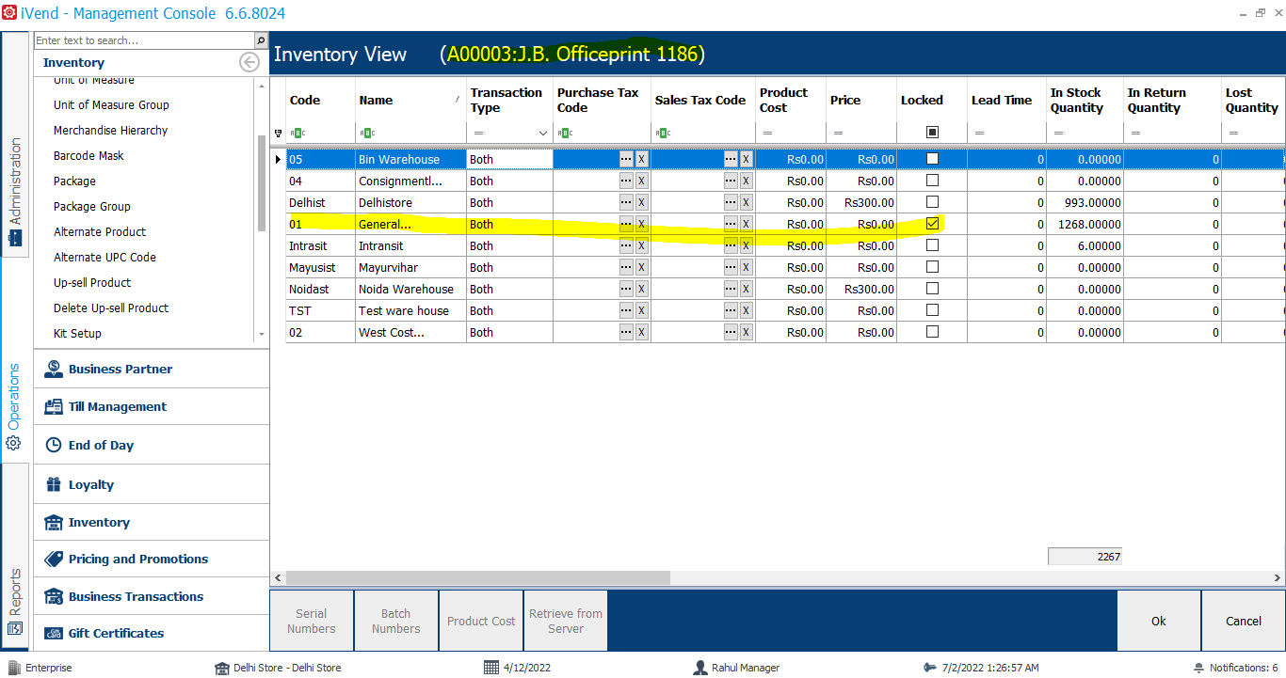Toggle the Locked checkbox for Mayurvihar
The width and height of the screenshot is (1286, 678).
tap(933, 267)
